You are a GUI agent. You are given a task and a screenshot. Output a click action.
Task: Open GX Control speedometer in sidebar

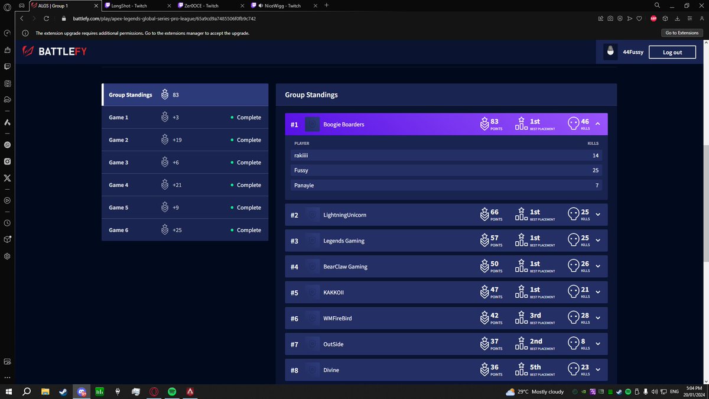(x=7, y=33)
